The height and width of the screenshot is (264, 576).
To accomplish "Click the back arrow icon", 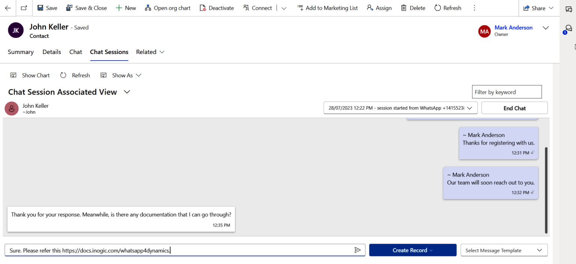I will click(8, 8).
